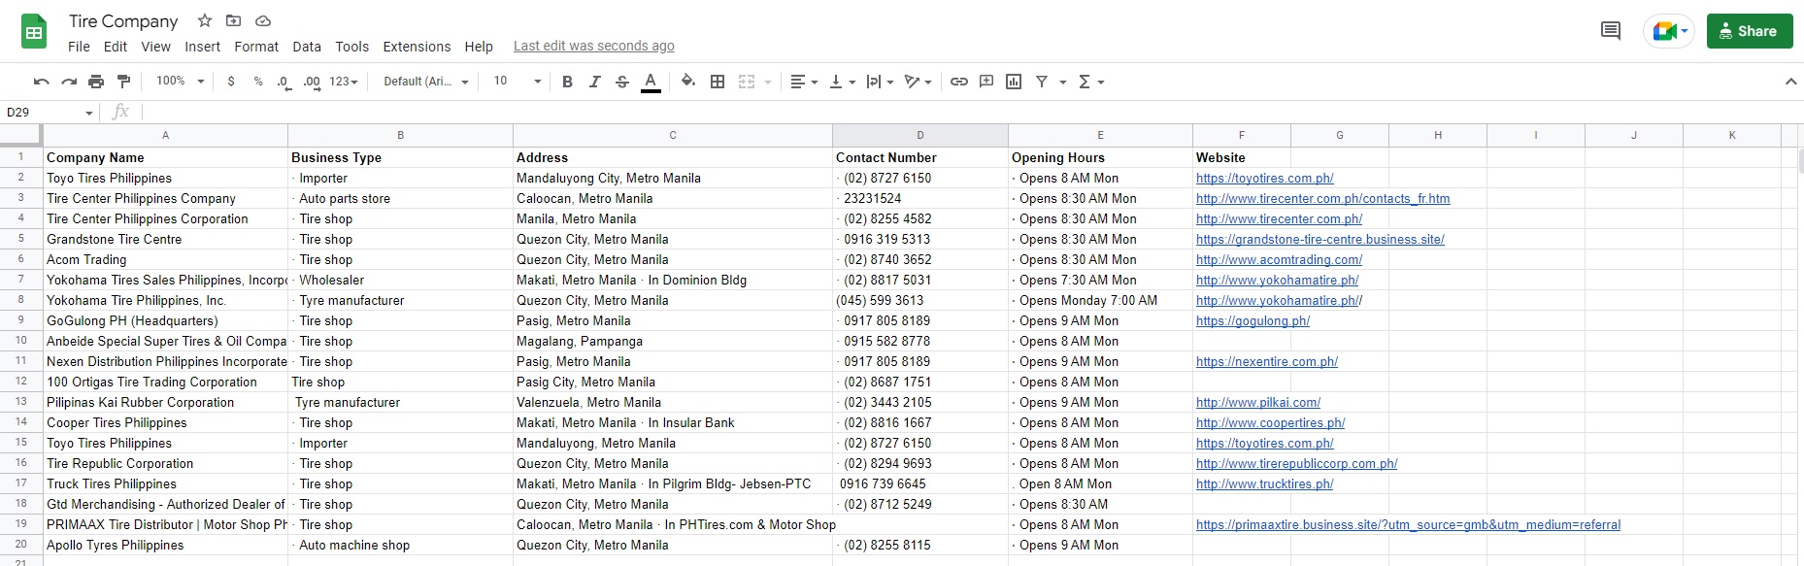The image size is (1804, 566).
Task: Create a filter with funnel icon
Action: point(1042,82)
